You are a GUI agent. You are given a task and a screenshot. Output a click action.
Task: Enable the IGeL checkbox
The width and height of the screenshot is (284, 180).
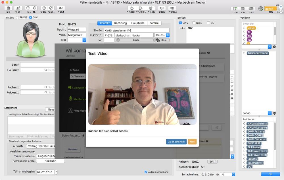(194, 23)
